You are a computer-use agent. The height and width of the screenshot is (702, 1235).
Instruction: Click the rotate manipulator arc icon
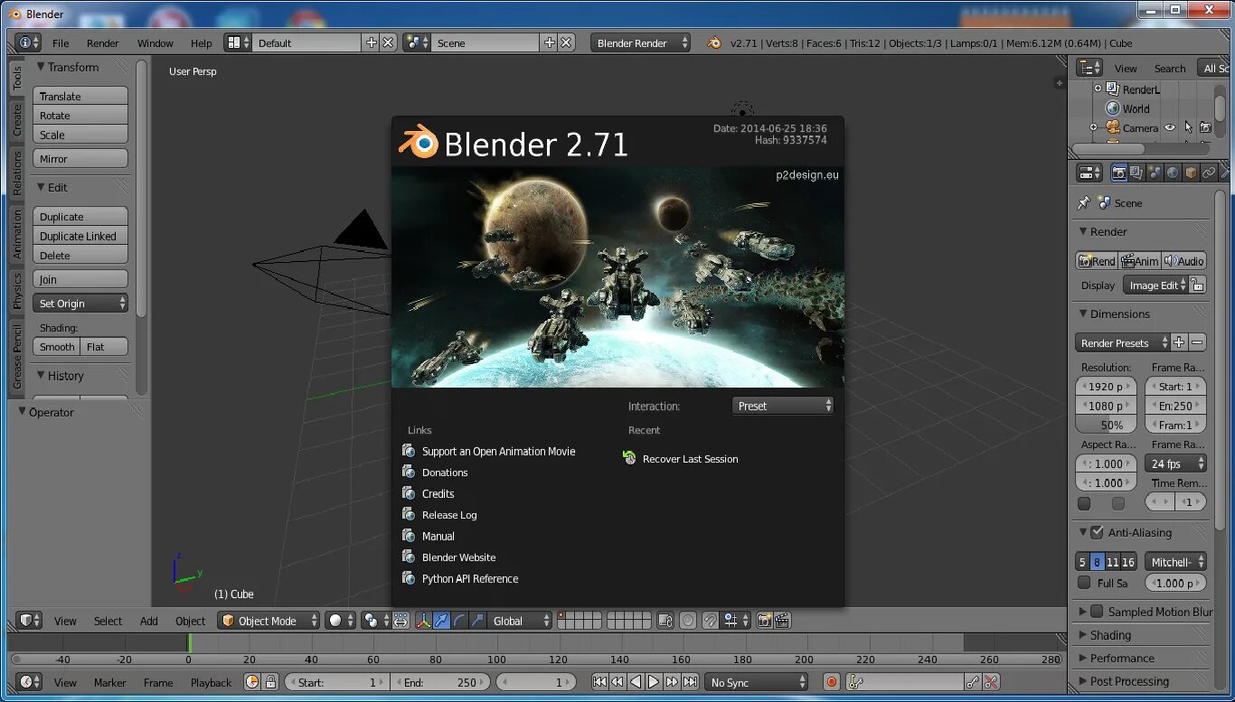pyautogui.click(x=459, y=621)
